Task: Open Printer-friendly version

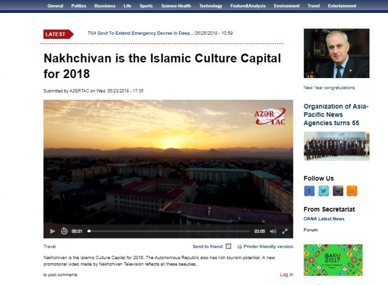Action: pyautogui.click(x=268, y=246)
